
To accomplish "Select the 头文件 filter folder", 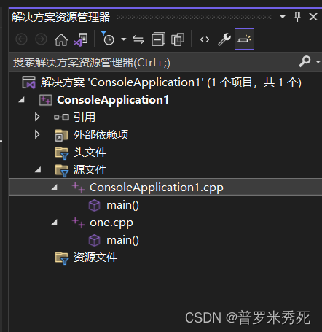I will (x=90, y=153).
